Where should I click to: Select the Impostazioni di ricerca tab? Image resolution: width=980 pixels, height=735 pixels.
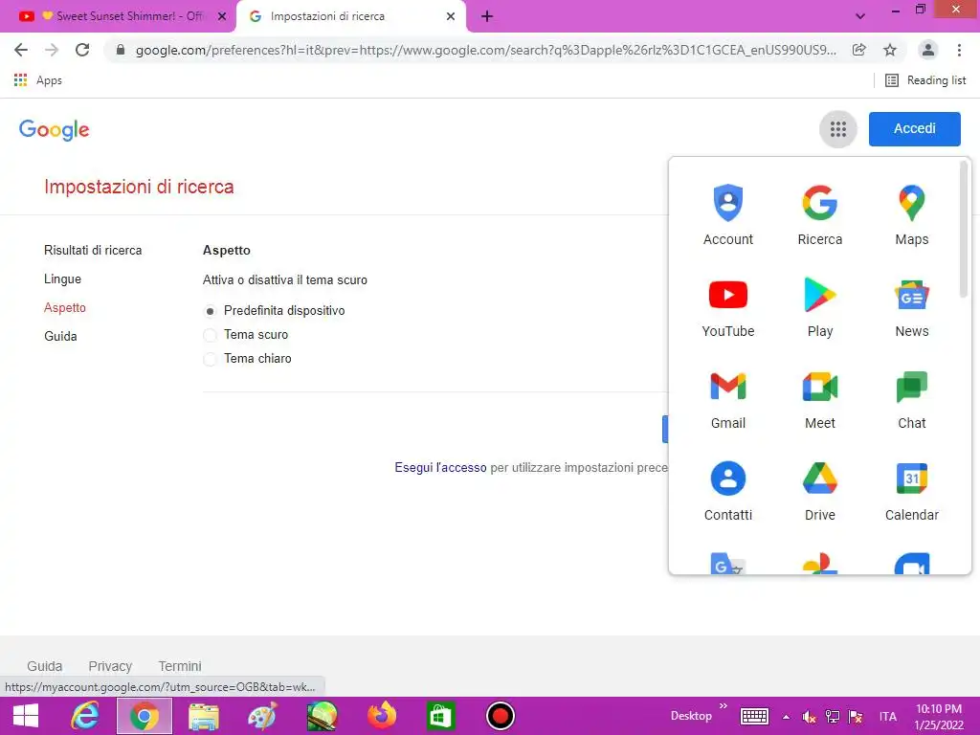(350, 16)
